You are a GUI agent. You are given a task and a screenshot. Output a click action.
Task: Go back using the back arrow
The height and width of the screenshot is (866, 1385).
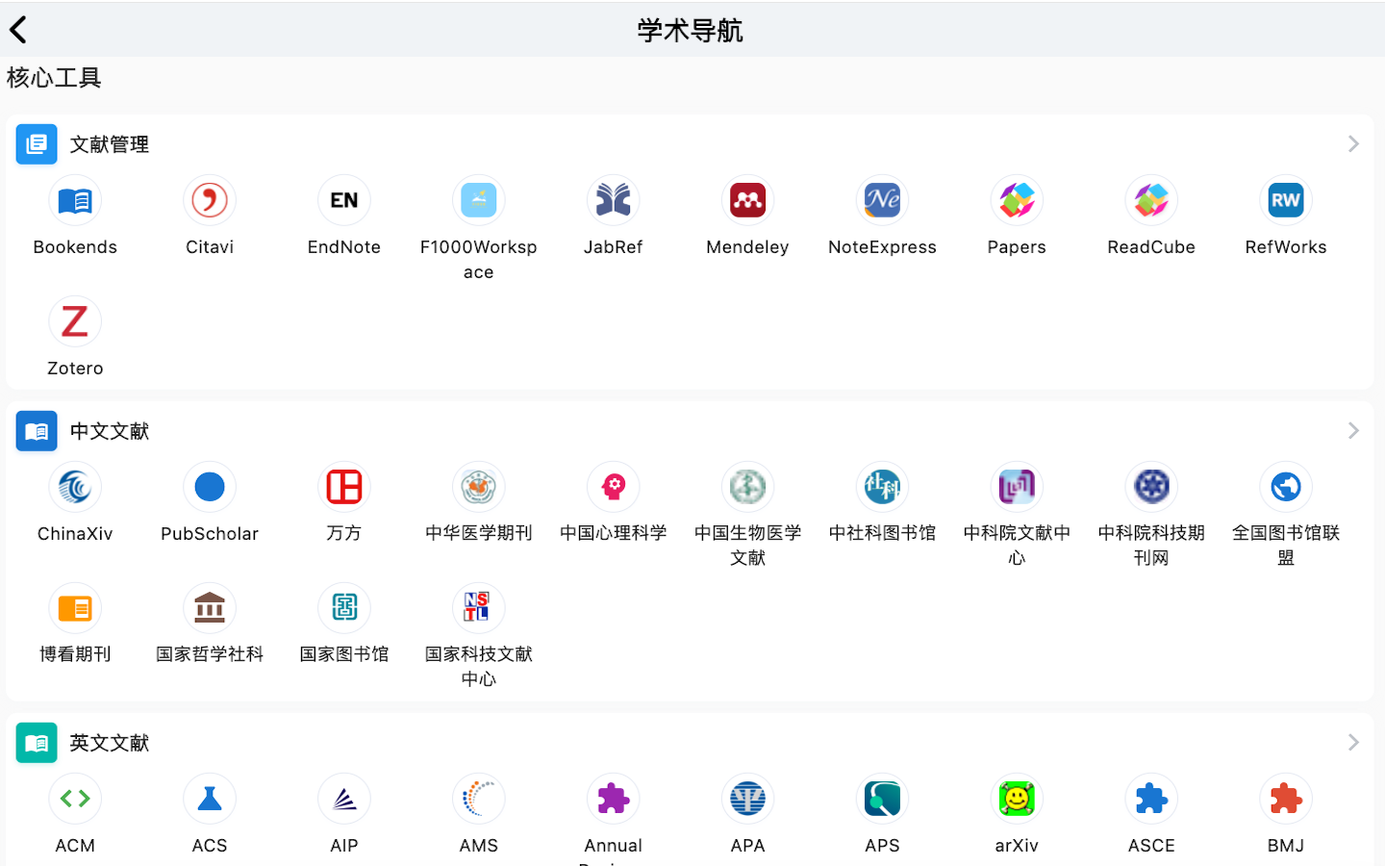point(18,30)
